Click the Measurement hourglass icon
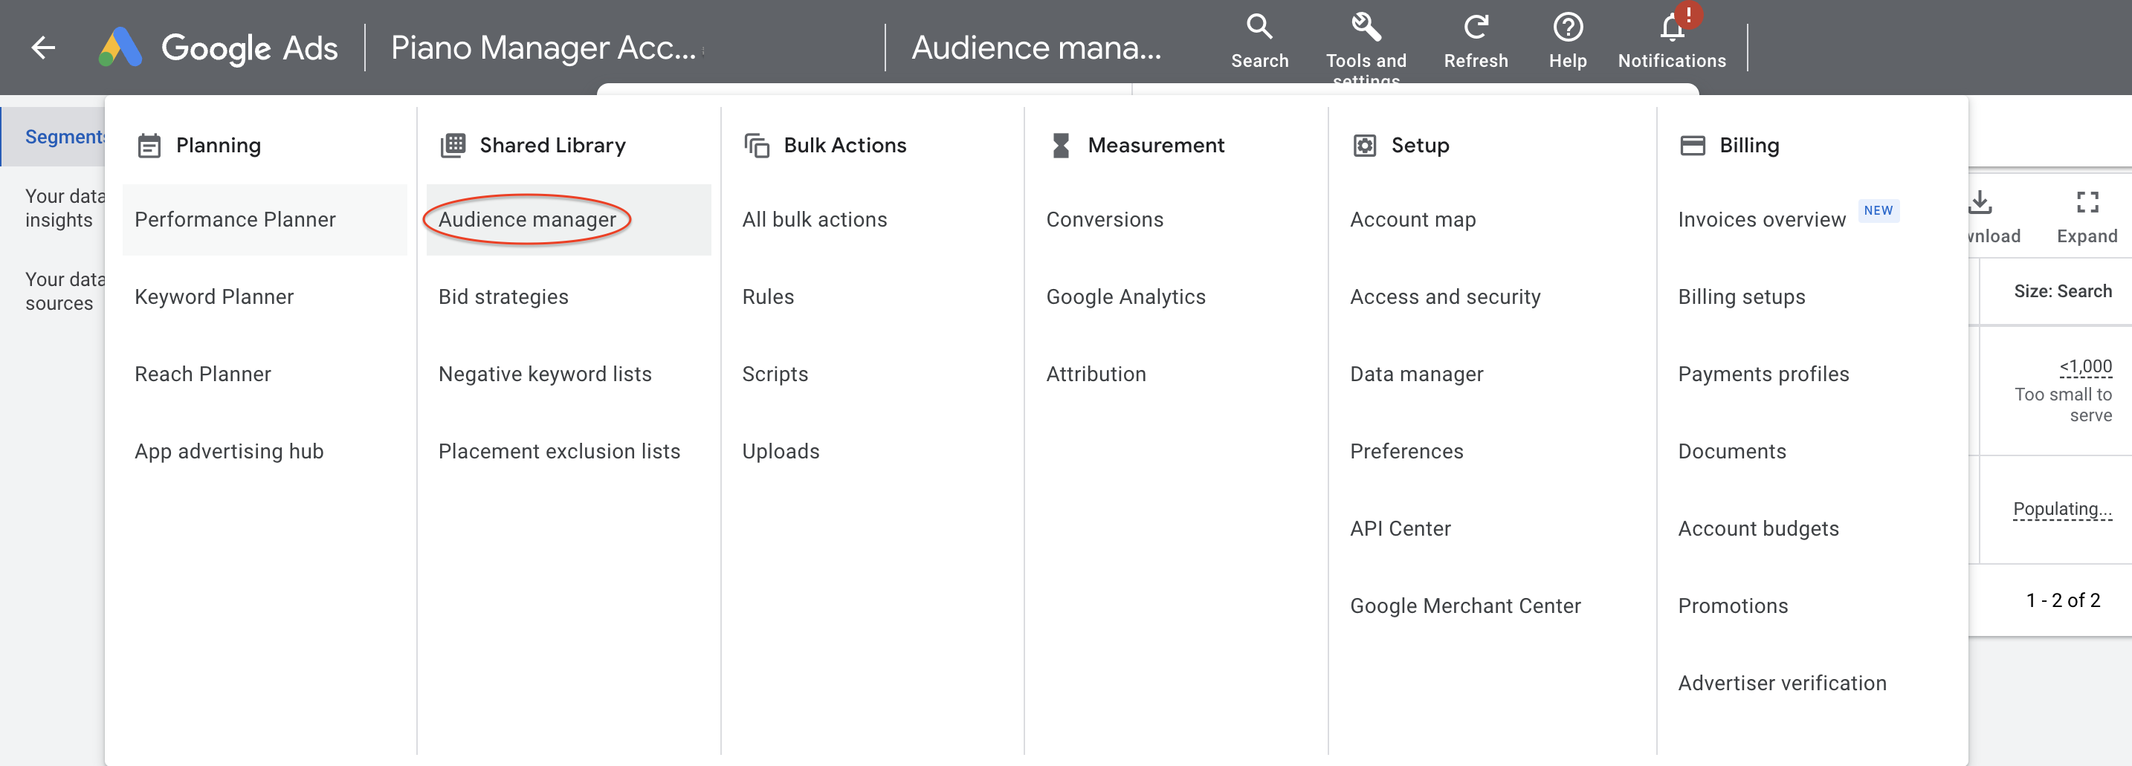 pos(1060,146)
